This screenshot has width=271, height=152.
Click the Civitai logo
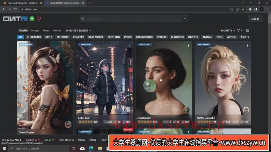(15, 19)
